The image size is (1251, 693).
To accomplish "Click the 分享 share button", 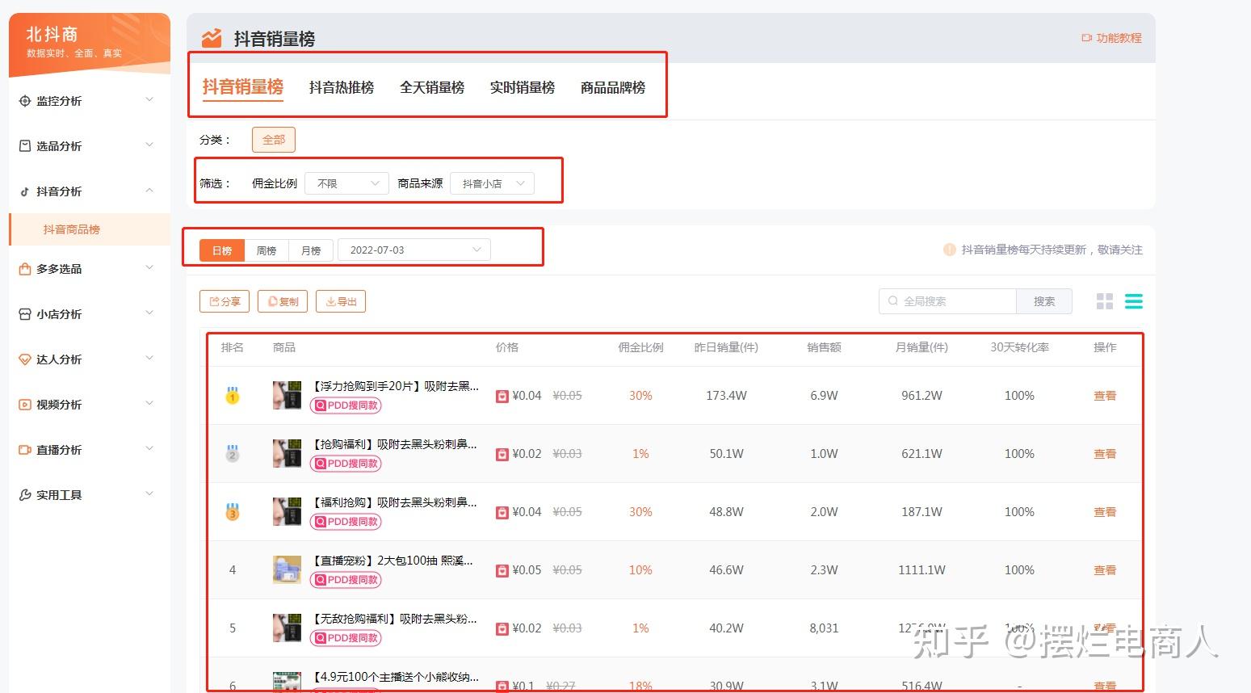I will 225,301.
